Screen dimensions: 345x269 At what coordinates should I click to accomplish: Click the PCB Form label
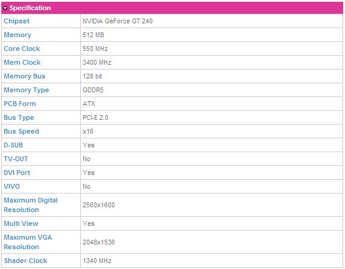click(x=20, y=104)
